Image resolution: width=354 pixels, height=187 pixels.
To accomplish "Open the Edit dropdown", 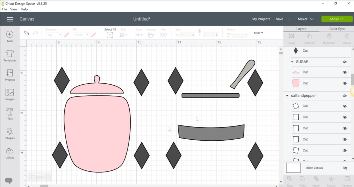I will click(x=123, y=35).
